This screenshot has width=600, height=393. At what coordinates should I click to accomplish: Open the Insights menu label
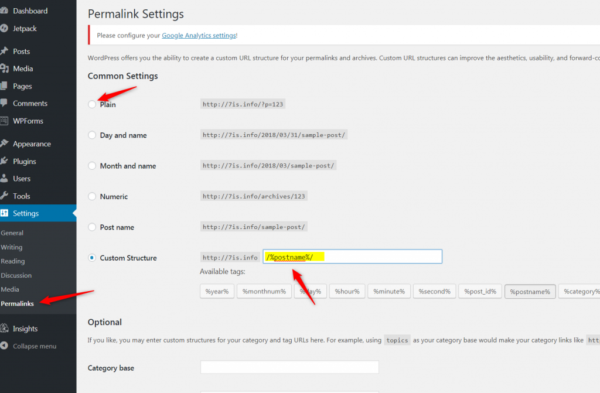coord(25,329)
